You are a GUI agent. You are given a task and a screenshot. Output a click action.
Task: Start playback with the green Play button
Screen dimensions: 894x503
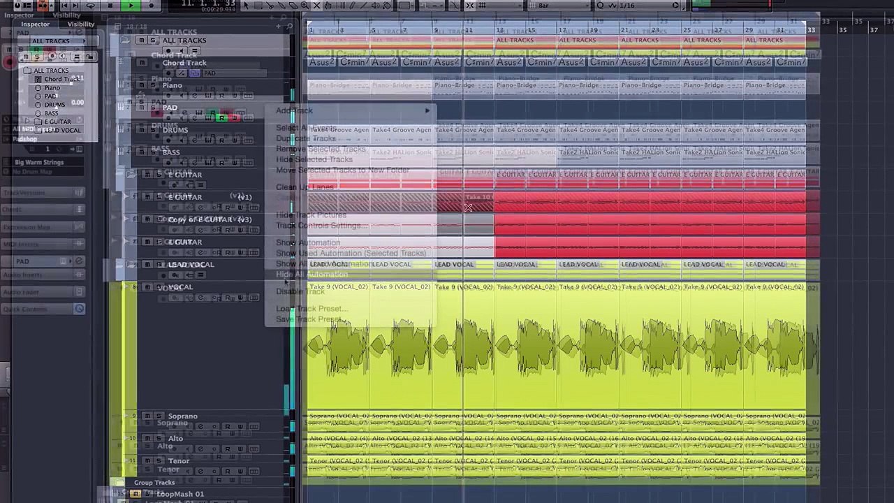tap(131, 5)
